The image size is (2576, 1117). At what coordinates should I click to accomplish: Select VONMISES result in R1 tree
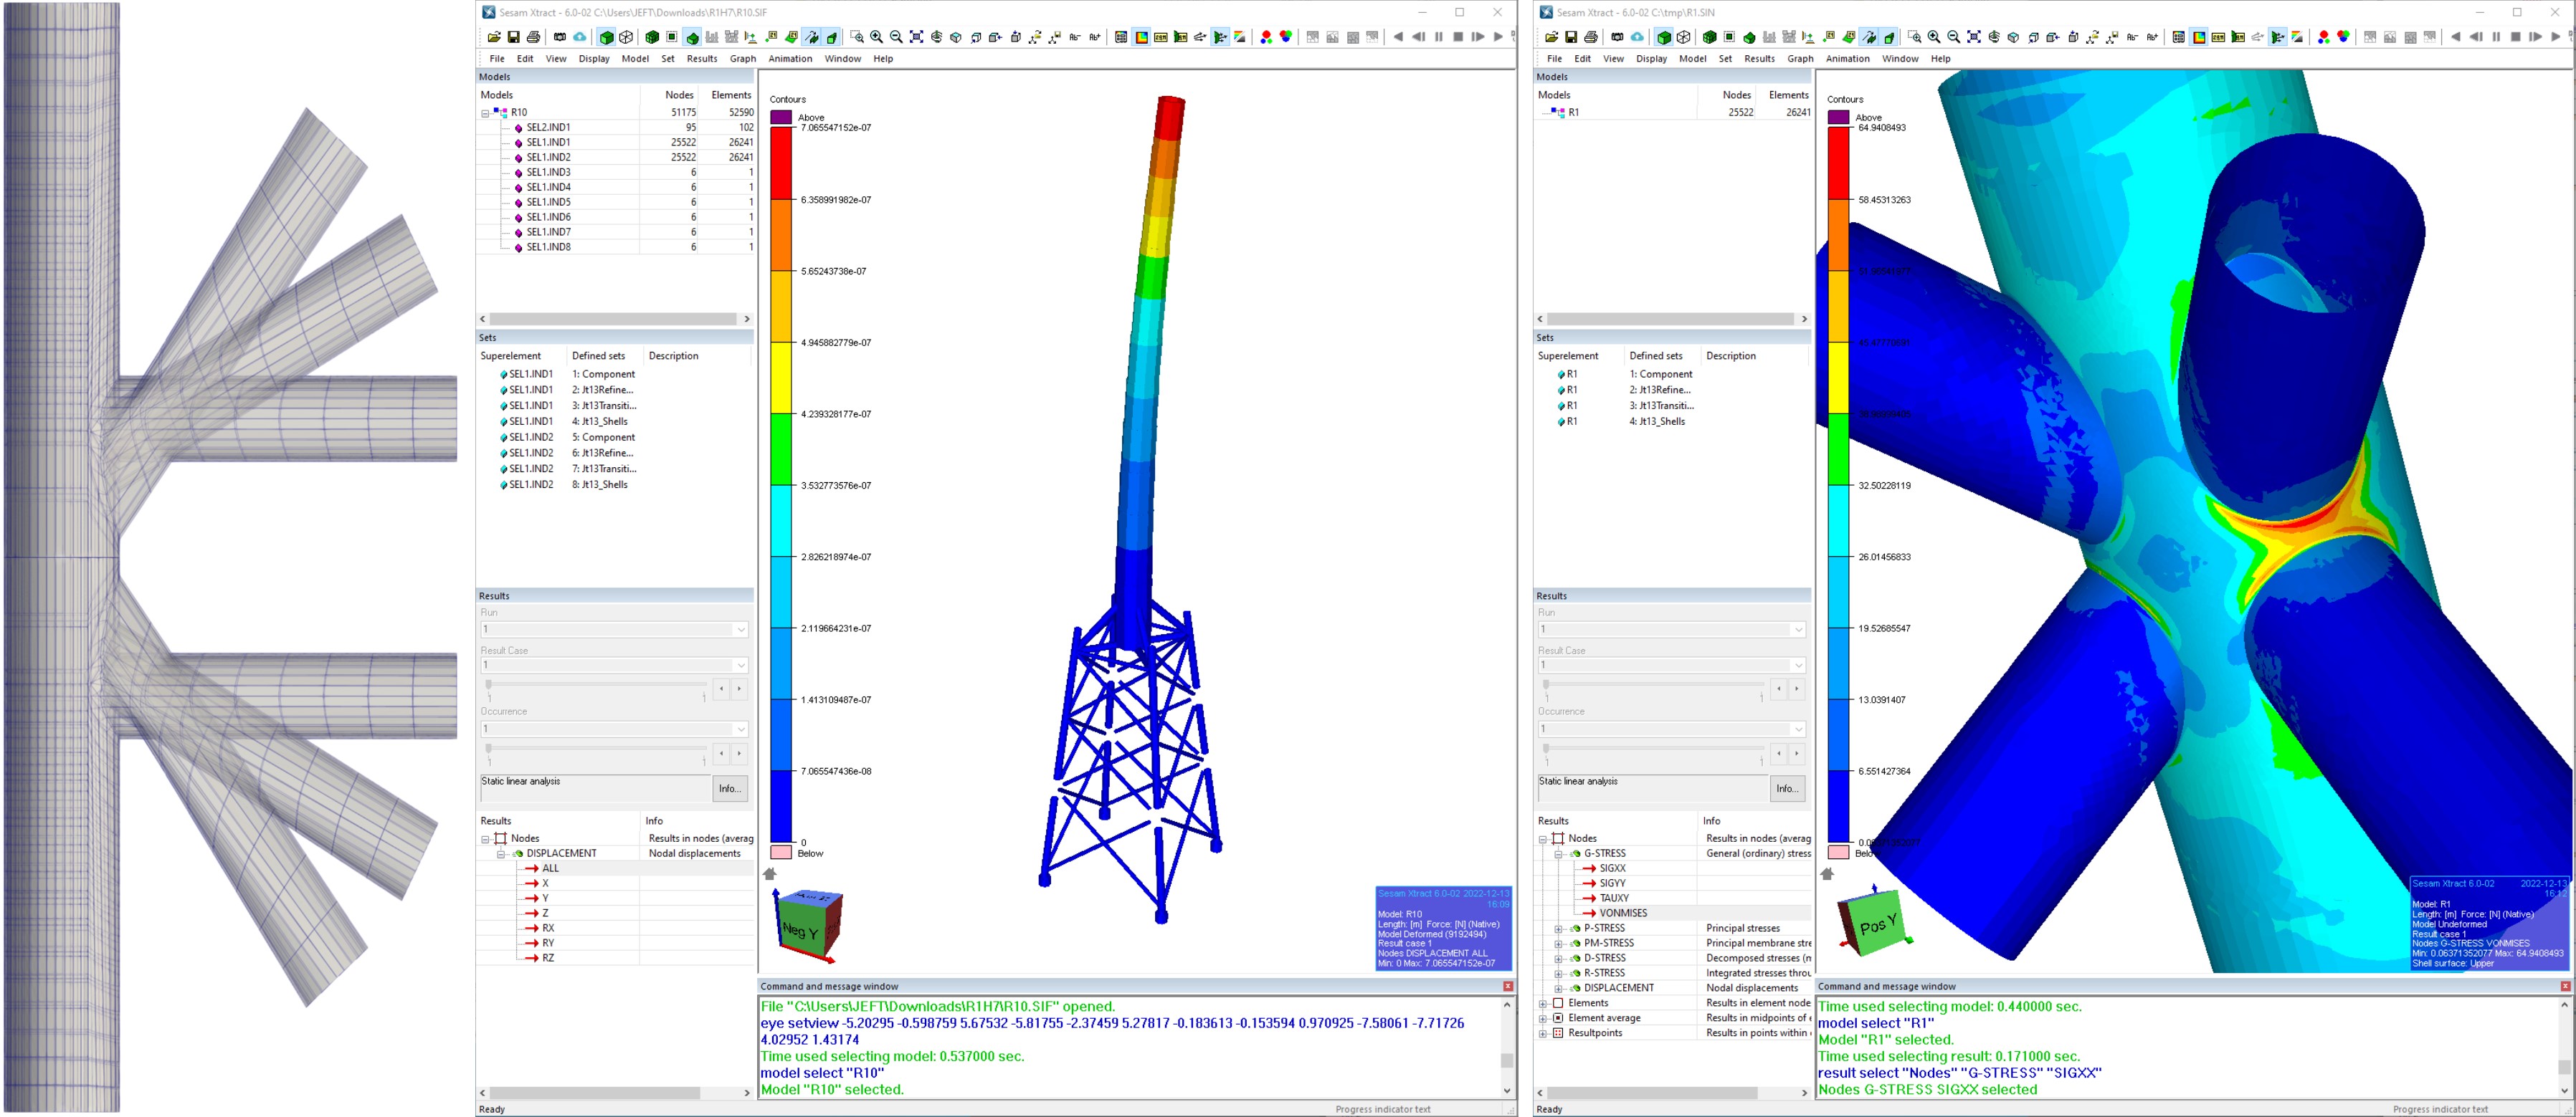(1623, 914)
